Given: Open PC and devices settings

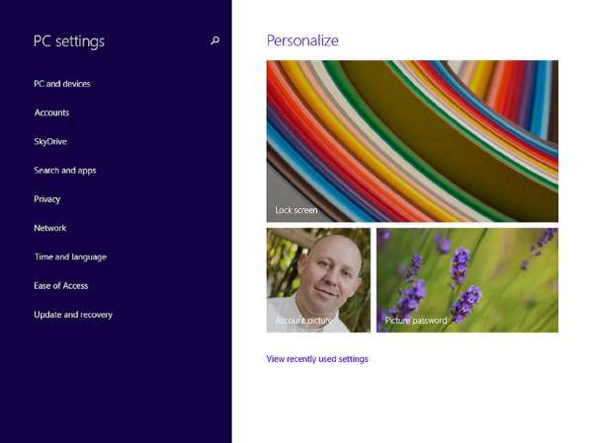Looking at the screenshot, I should click(x=62, y=84).
